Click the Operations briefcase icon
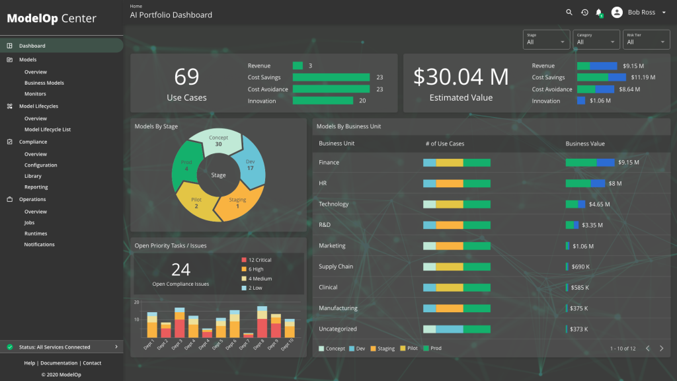Viewport: 677px width, 381px height. [10, 199]
